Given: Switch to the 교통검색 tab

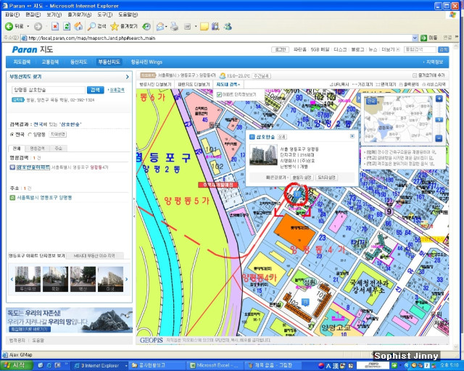Looking at the screenshot, I should 50,62.
